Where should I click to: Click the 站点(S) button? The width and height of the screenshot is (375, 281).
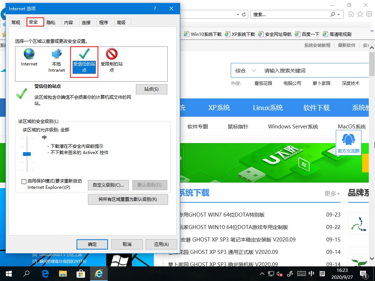(x=151, y=89)
